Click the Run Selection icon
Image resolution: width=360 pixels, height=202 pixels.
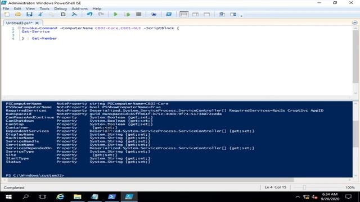127,15
